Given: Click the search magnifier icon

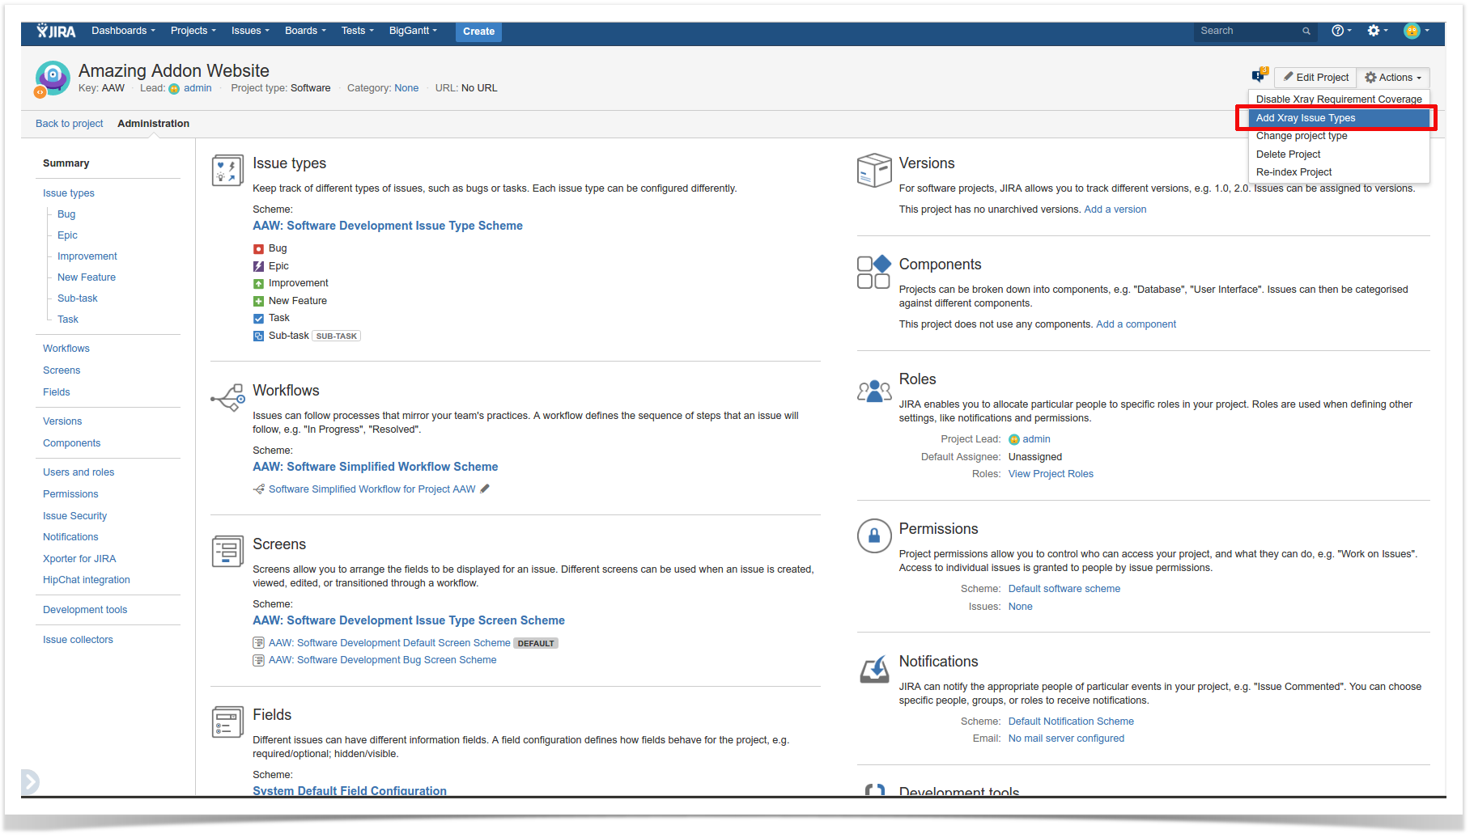Looking at the screenshot, I should [x=1306, y=32].
